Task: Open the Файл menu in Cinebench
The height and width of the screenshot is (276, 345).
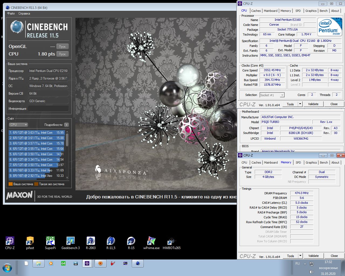Action: (11, 13)
